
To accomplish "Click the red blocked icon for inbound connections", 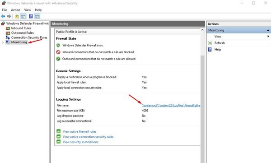I will click(58, 52).
